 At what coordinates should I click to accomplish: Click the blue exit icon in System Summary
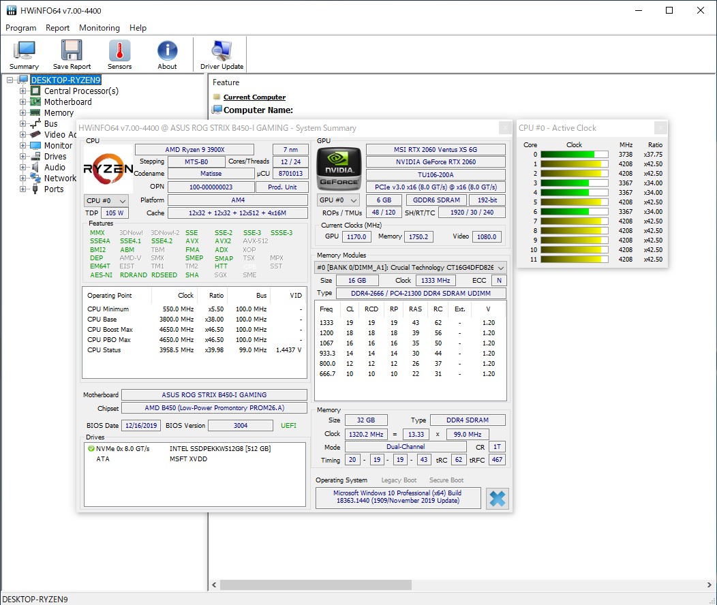497,499
